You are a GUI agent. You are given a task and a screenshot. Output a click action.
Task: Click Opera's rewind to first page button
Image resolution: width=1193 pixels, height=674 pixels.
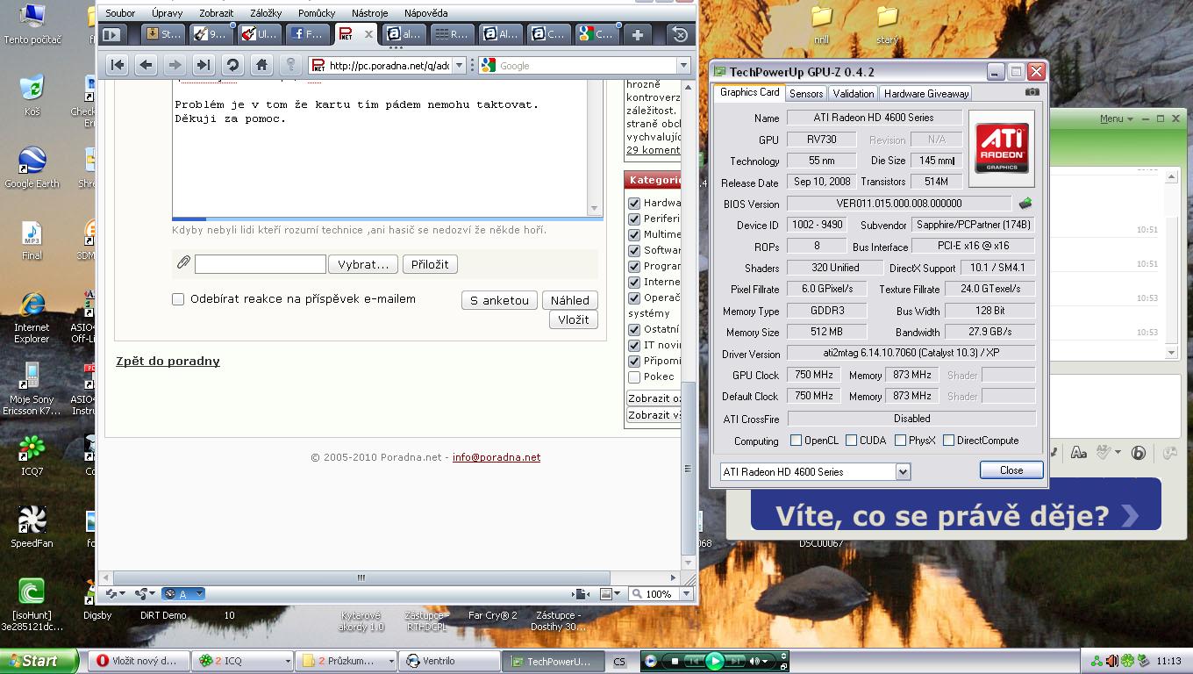(118, 65)
